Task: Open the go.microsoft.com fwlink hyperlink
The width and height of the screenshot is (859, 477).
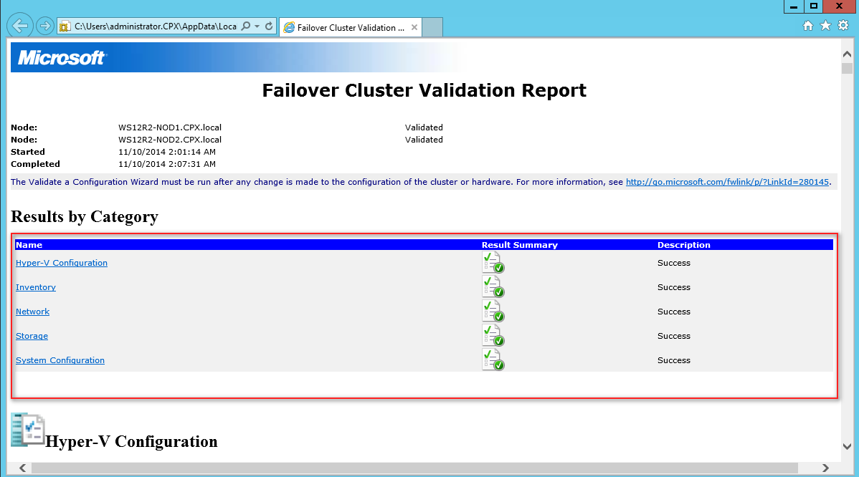Action: [x=727, y=182]
